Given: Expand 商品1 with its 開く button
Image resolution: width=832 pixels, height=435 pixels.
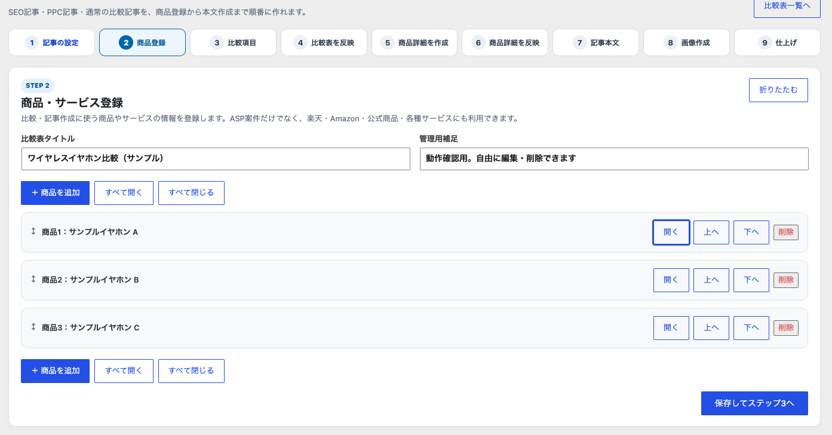Looking at the screenshot, I should pos(671,232).
